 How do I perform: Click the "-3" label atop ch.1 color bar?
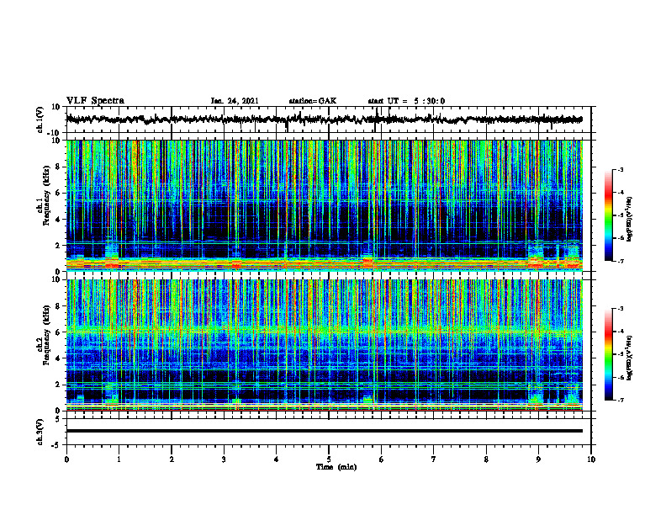(x=620, y=169)
